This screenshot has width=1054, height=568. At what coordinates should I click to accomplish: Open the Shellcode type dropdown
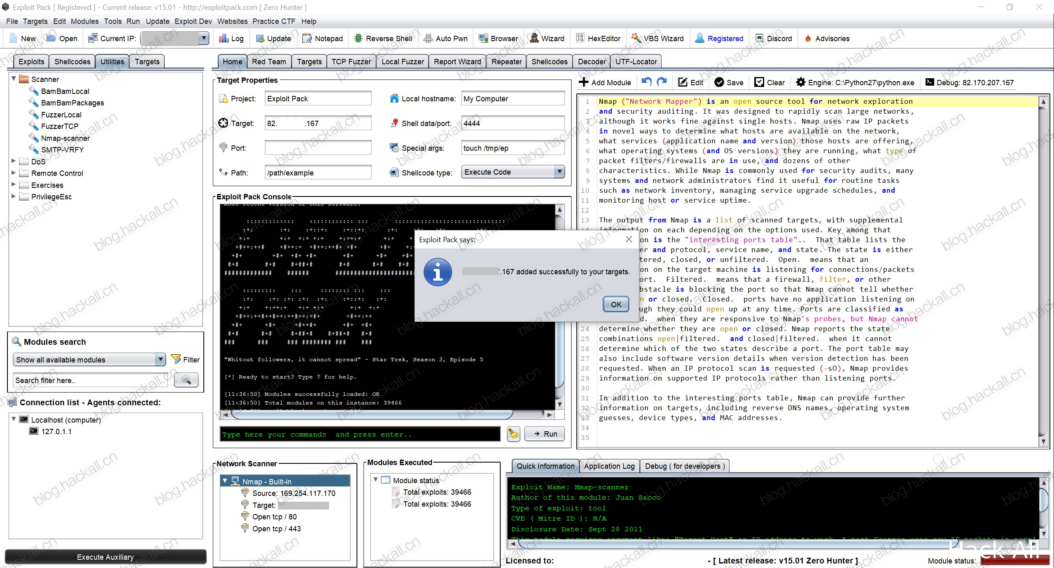coord(559,172)
